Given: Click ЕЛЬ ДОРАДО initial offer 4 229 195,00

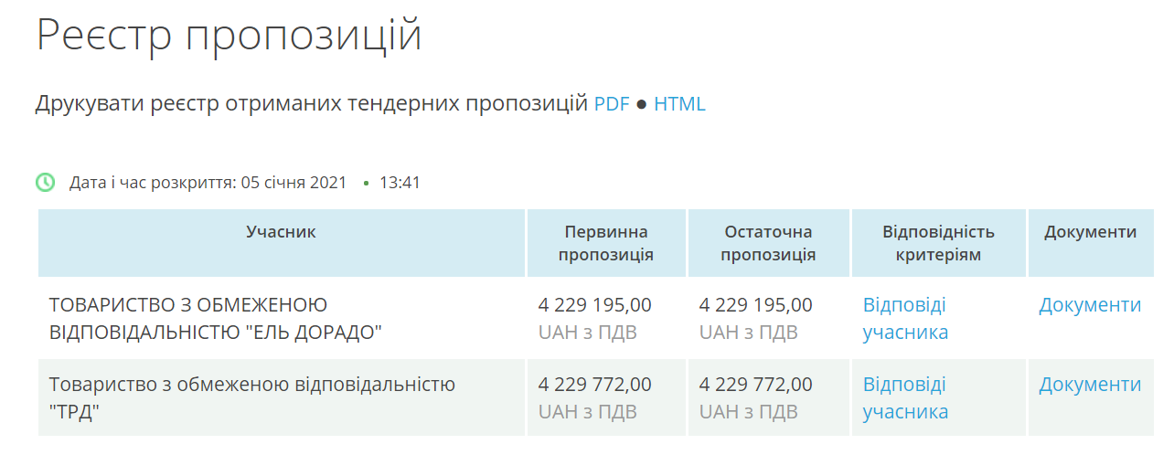Looking at the screenshot, I should click(595, 305).
